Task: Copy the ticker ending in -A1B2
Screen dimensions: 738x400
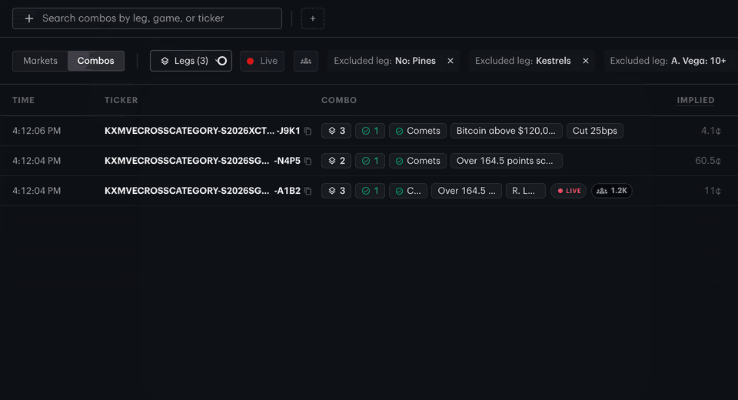Action: [307, 191]
